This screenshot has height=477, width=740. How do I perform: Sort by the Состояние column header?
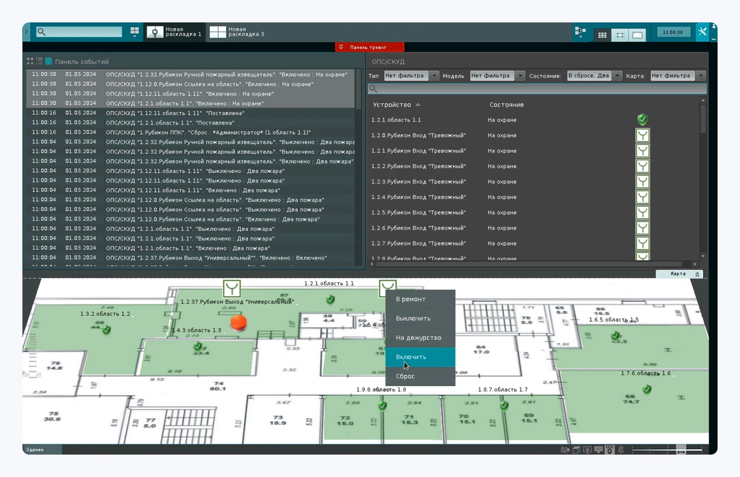[x=506, y=105]
